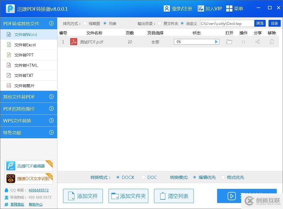Choose 原文件夹 as output directory
This screenshot has width=283, height=209.
159,24
